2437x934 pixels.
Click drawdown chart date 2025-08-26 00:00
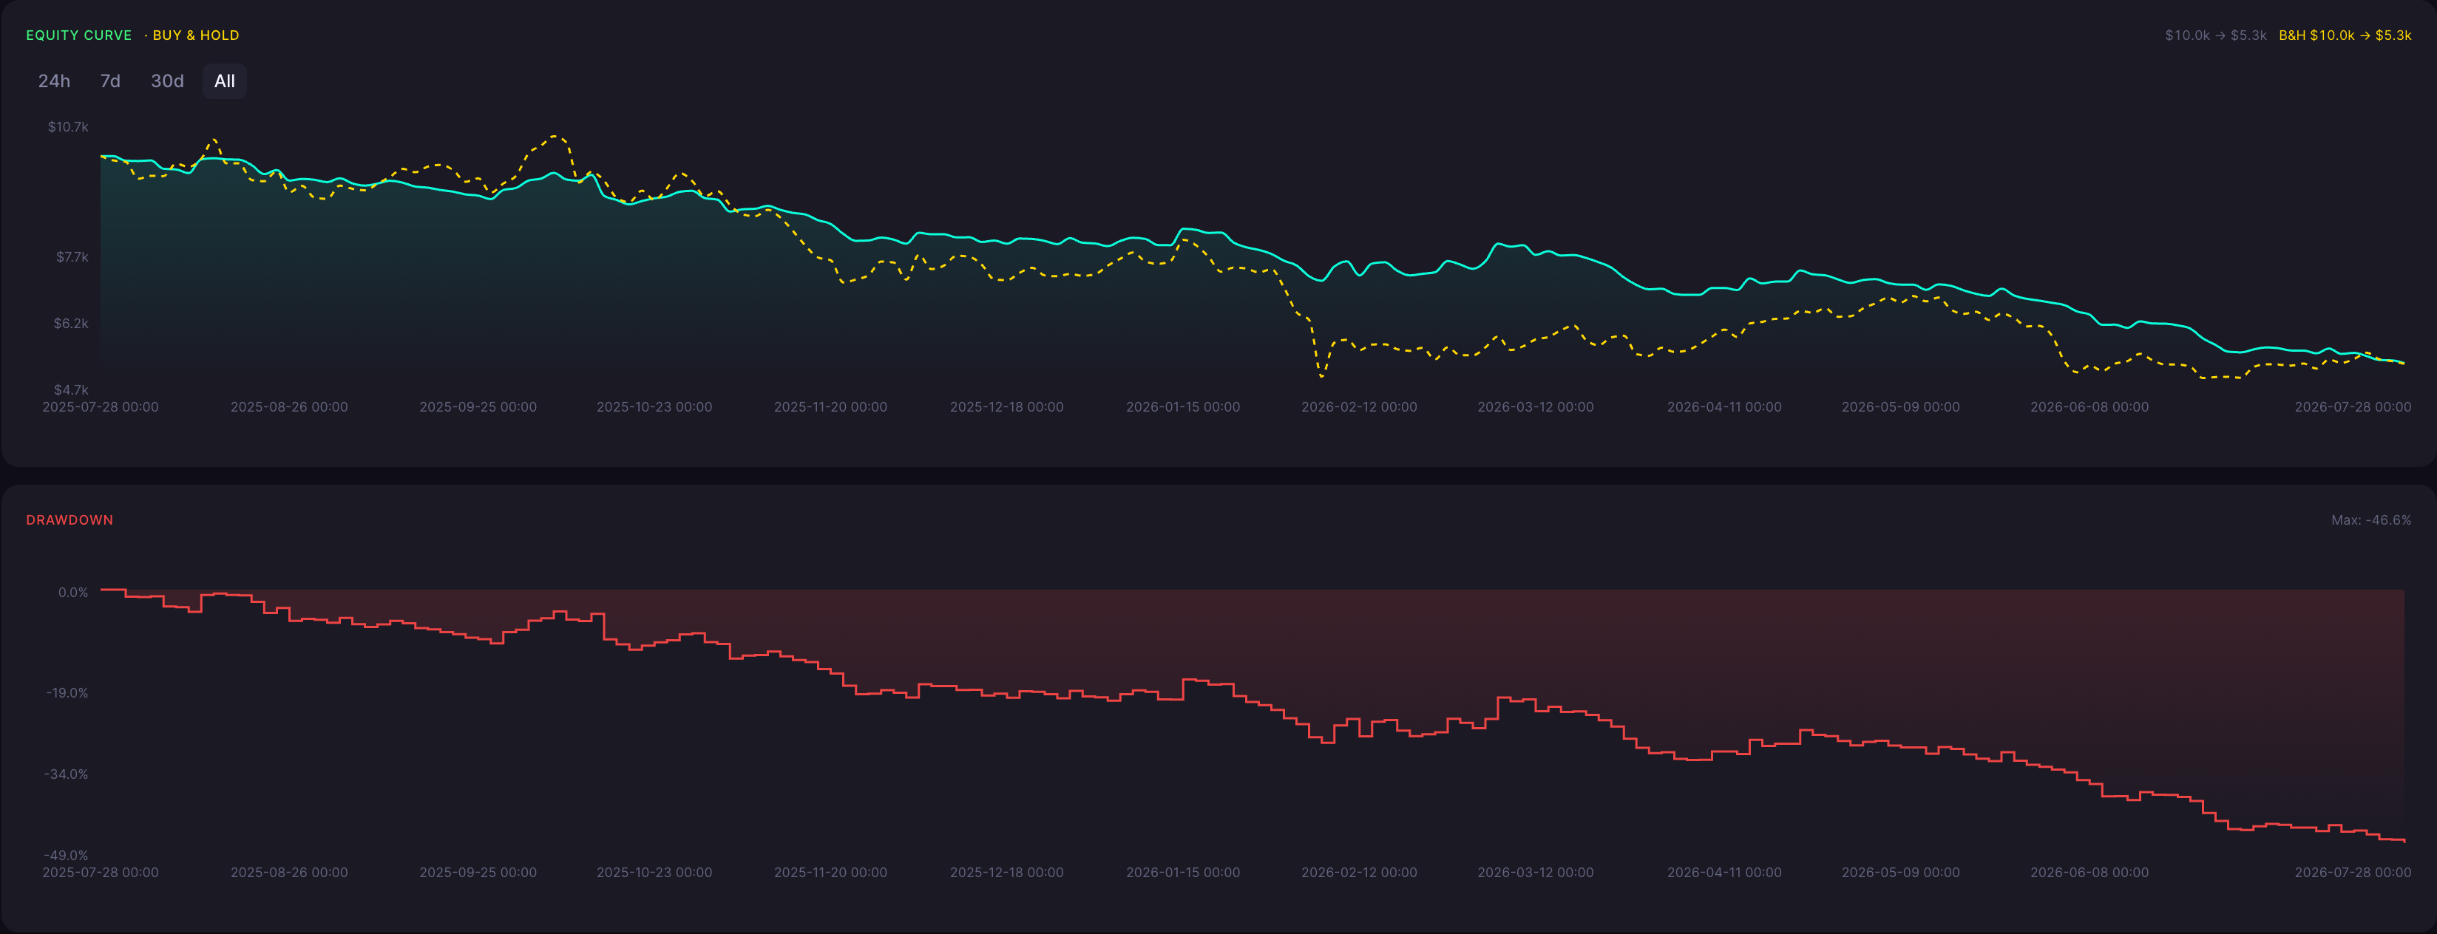tap(290, 873)
